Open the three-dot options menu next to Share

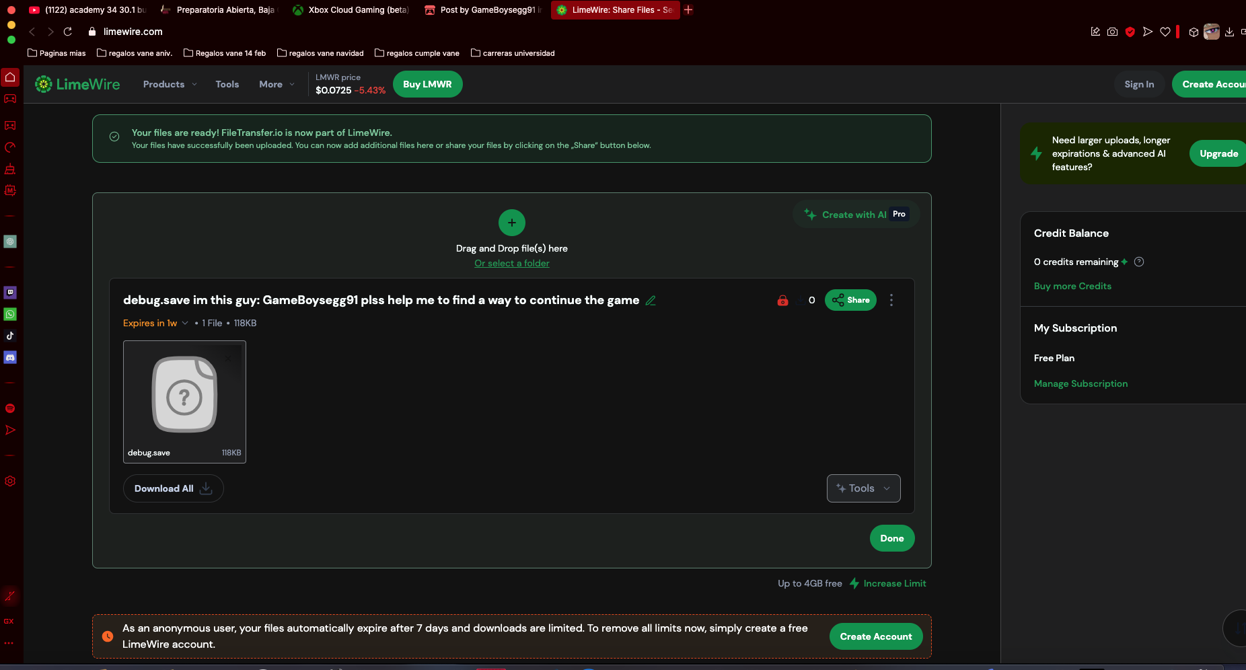[x=891, y=300]
